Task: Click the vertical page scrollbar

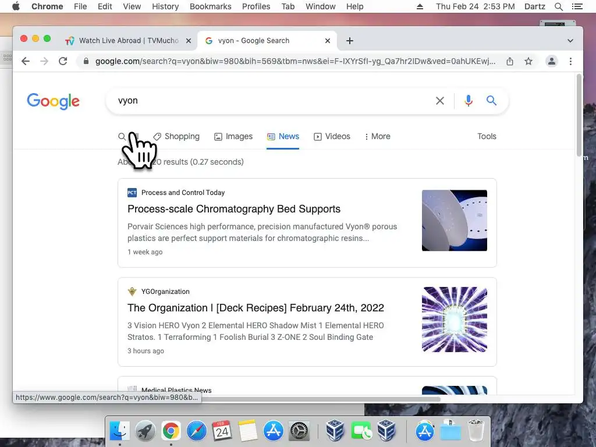Action: click(579, 115)
